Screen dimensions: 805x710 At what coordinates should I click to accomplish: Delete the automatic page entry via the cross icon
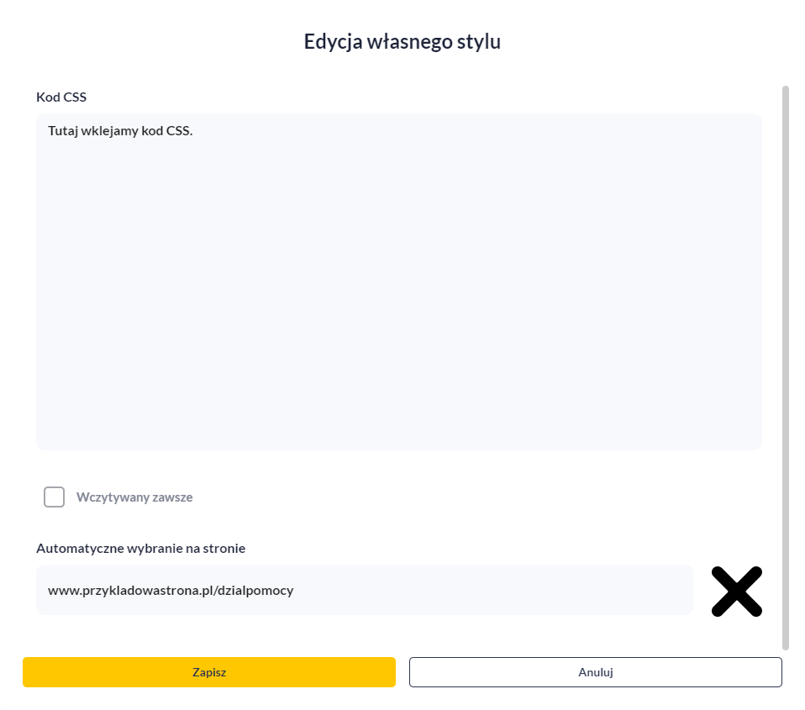pyautogui.click(x=736, y=592)
